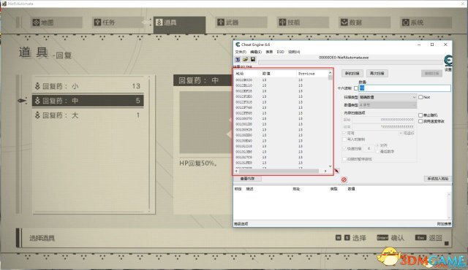This screenshot has height=270, width=468.
Task: Open the 文件(F) menu
Action: [241, 52]
